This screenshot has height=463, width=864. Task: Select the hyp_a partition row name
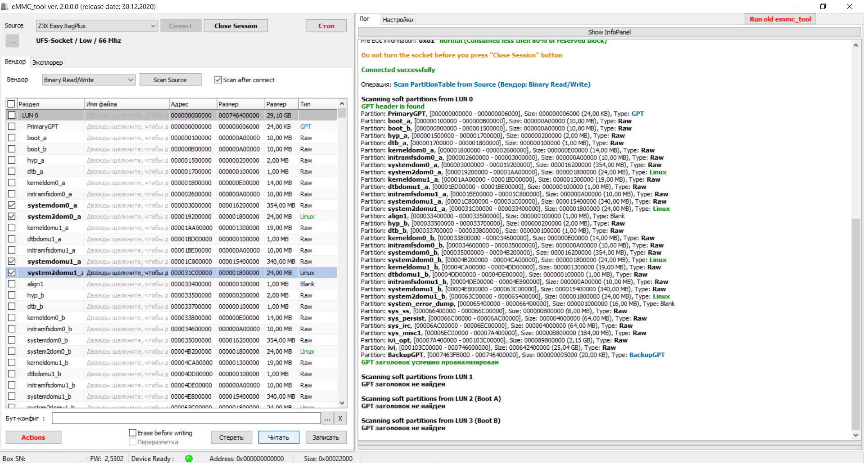click(x=36, y=160)
